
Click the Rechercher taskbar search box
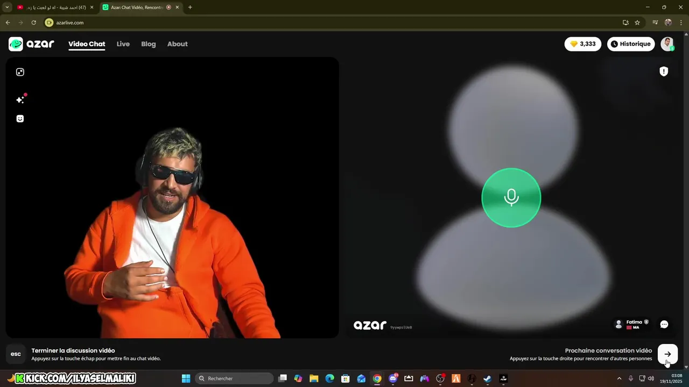[234, 378]
